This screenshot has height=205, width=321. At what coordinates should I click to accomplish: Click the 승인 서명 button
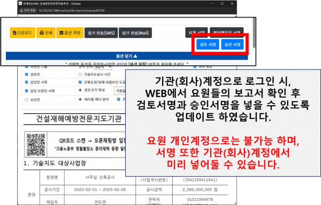[x=232, y=44]
